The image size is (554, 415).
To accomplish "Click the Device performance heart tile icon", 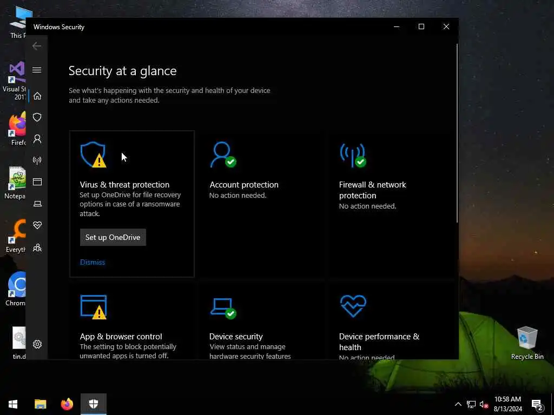I will tap(353, 306).
